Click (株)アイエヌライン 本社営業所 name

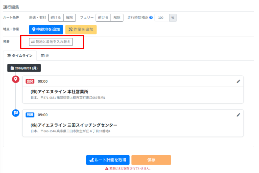pyautogui.click(x=60, y=92)
